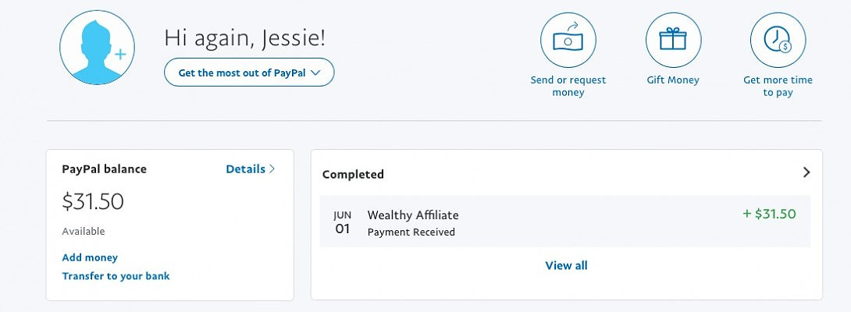Click the Send or request money icon
The height and width of the screenshot is (312, 851).
pyautogui.click(x=568, y=41)
